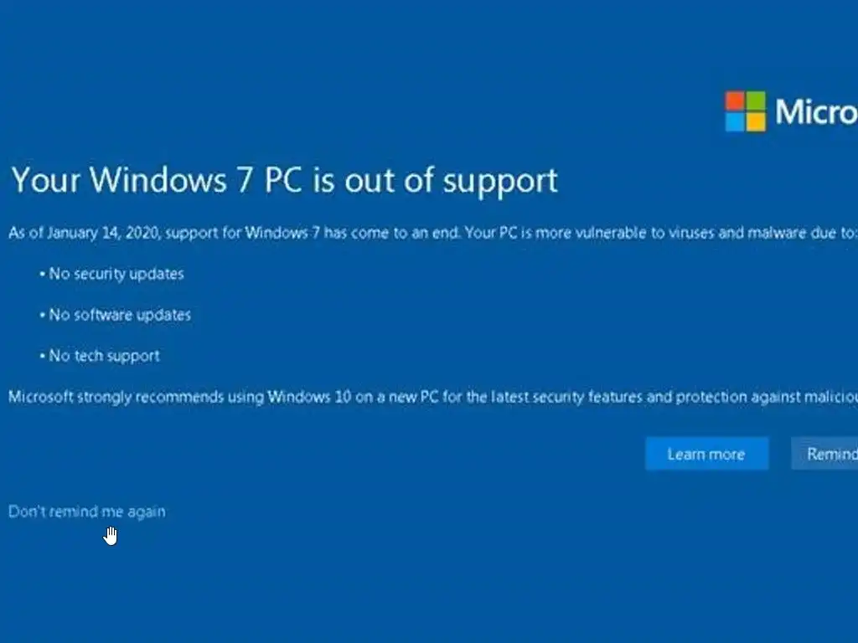This screenshot has width=858, height=643.
Task: Choose the Remind me later button
Action: pos(824,453)
